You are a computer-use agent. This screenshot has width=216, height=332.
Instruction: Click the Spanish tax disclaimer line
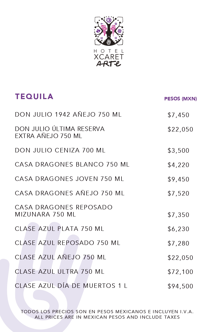[x=107, y=312]
